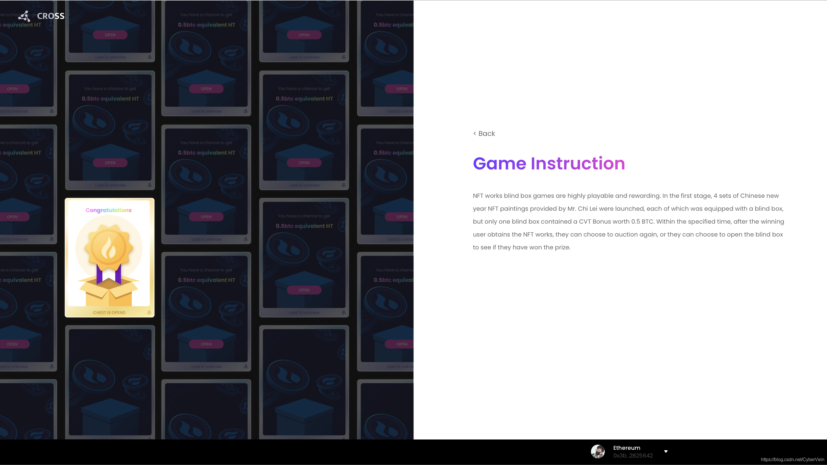Click the Congratulations heading on the opened card
Viewport: 827px width, 465px height.
pos(109,210)
